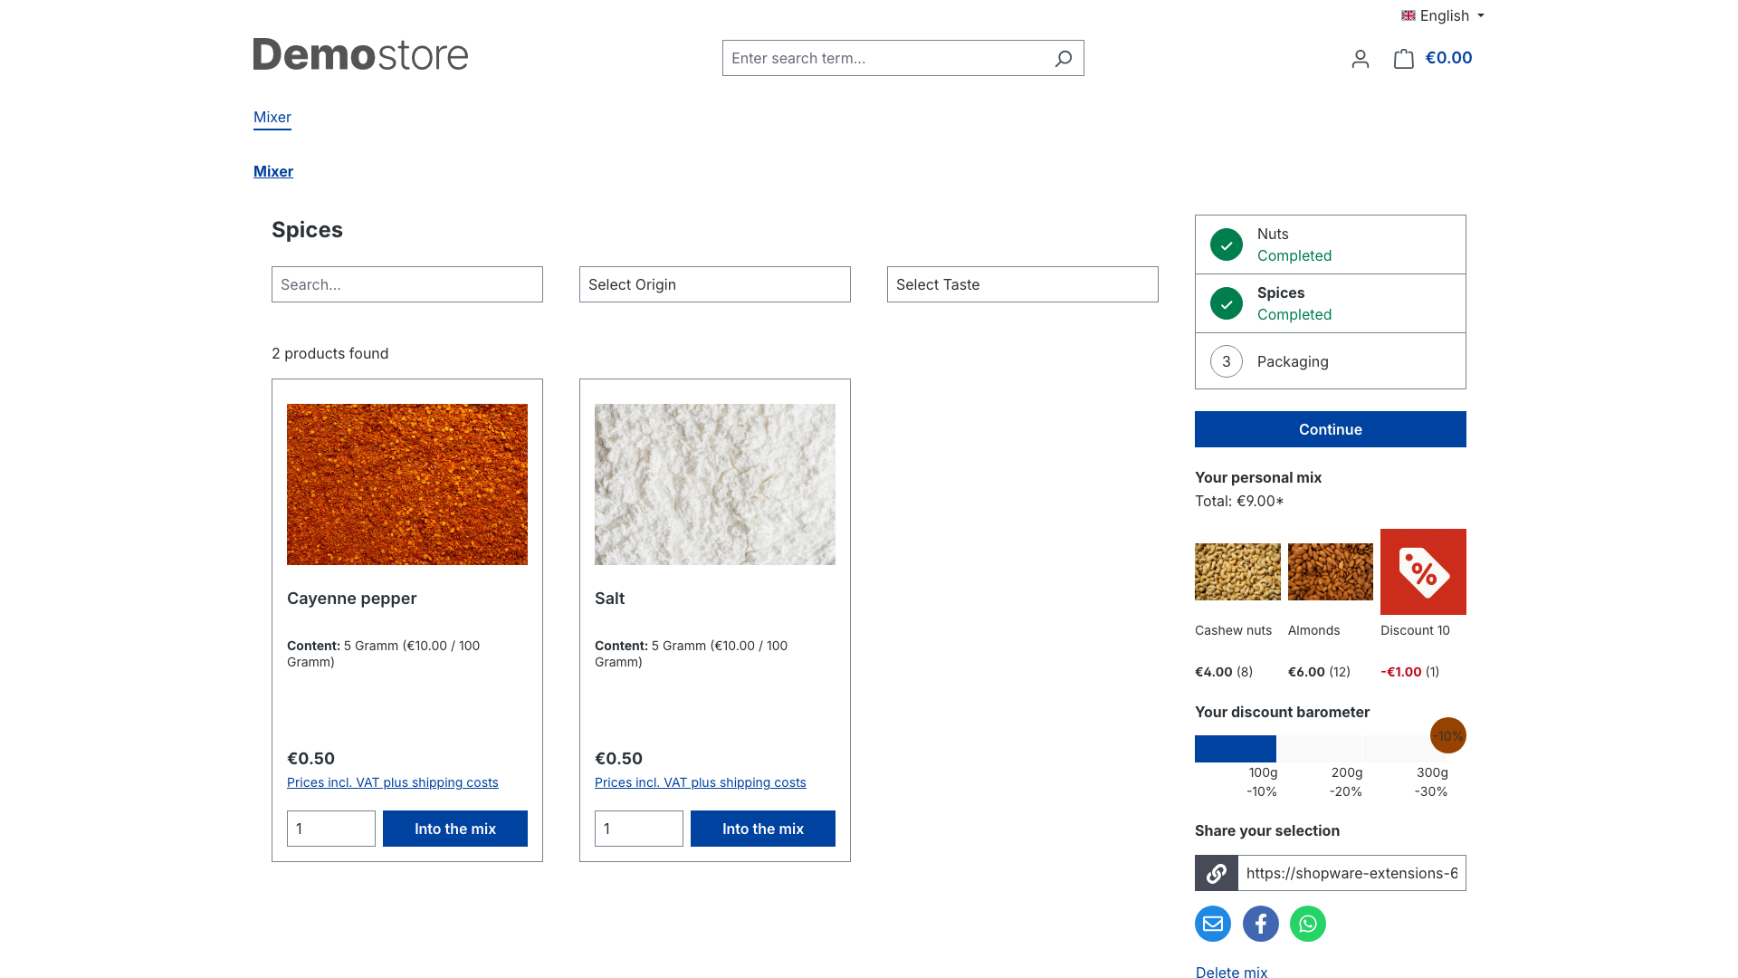Click the UK flag language icon
This screenshot has height=978, width=1738.
1409,15
